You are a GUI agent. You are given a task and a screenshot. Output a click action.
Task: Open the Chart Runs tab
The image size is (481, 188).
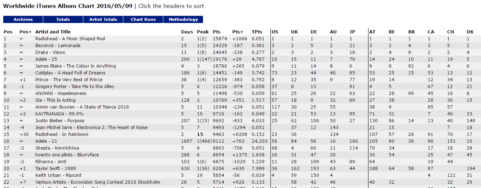(143, 19)
